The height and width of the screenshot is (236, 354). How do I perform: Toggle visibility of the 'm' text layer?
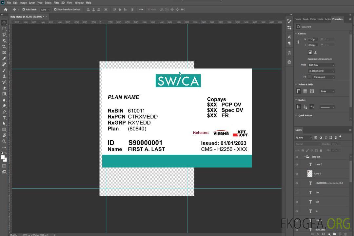[297, 211]
